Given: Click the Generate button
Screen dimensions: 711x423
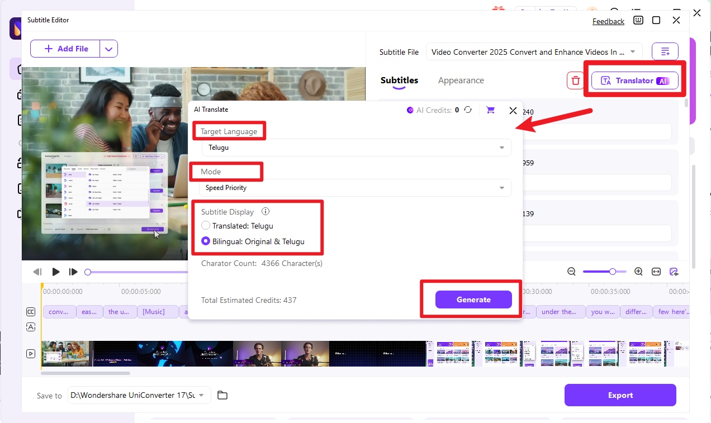Looking at the screenshot, I should [x=473, y=300].
